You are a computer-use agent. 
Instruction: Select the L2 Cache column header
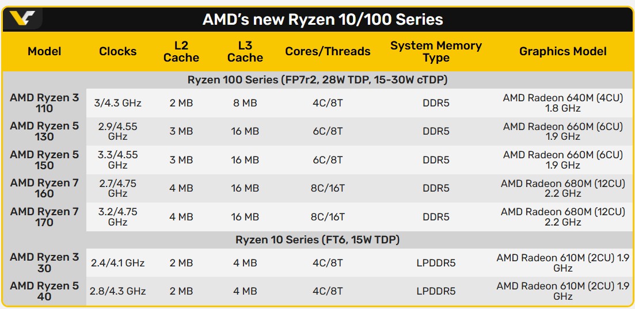181,51
